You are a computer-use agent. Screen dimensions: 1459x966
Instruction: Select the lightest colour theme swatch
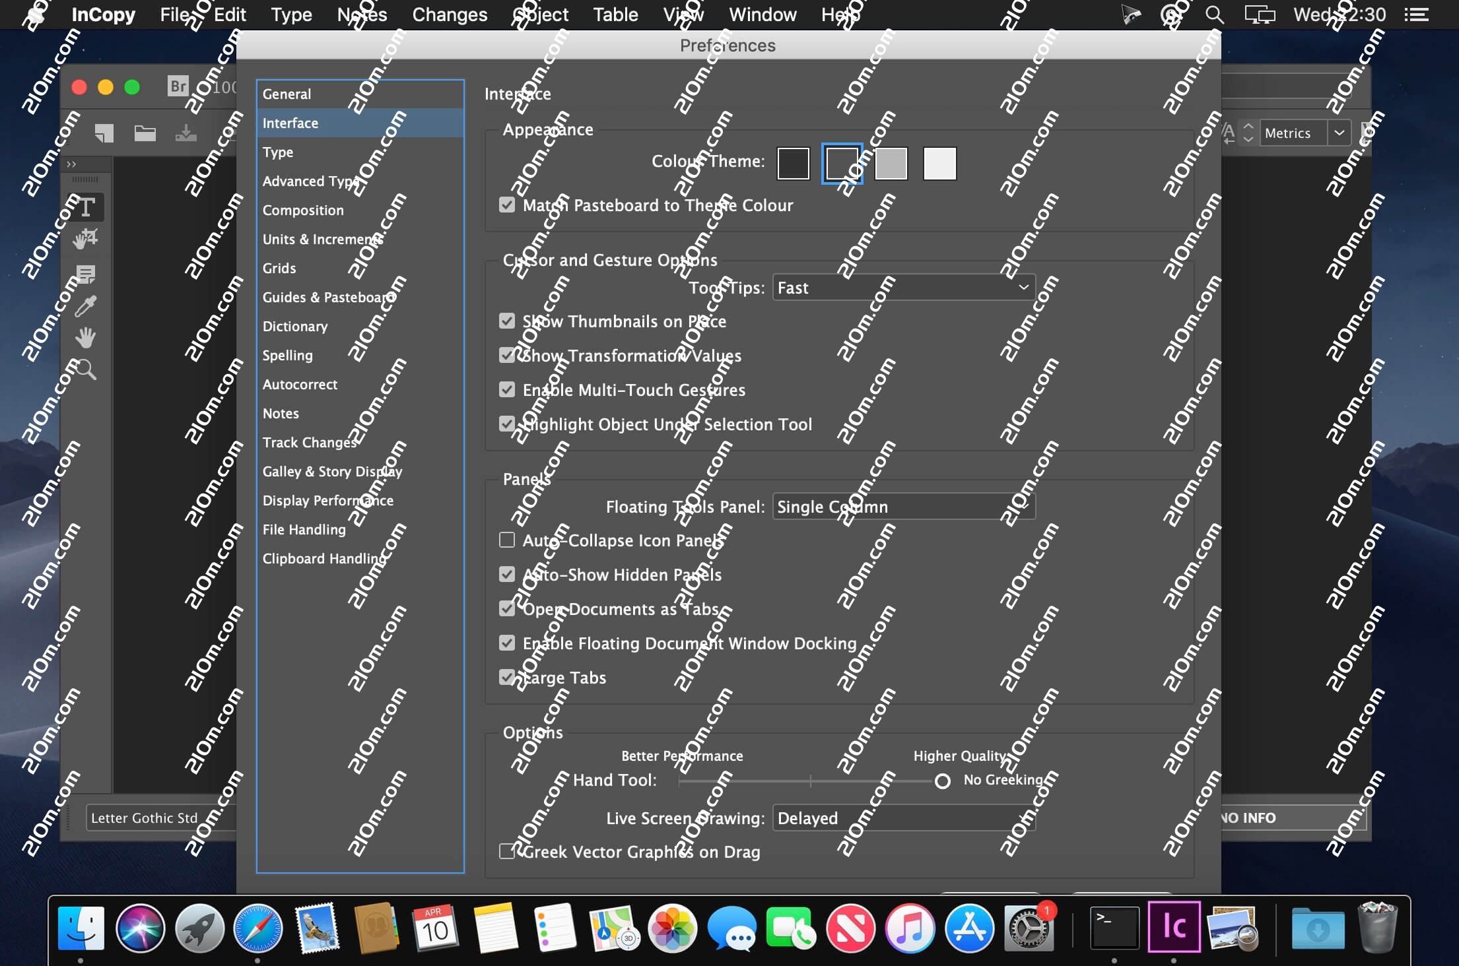pos(939,163)
